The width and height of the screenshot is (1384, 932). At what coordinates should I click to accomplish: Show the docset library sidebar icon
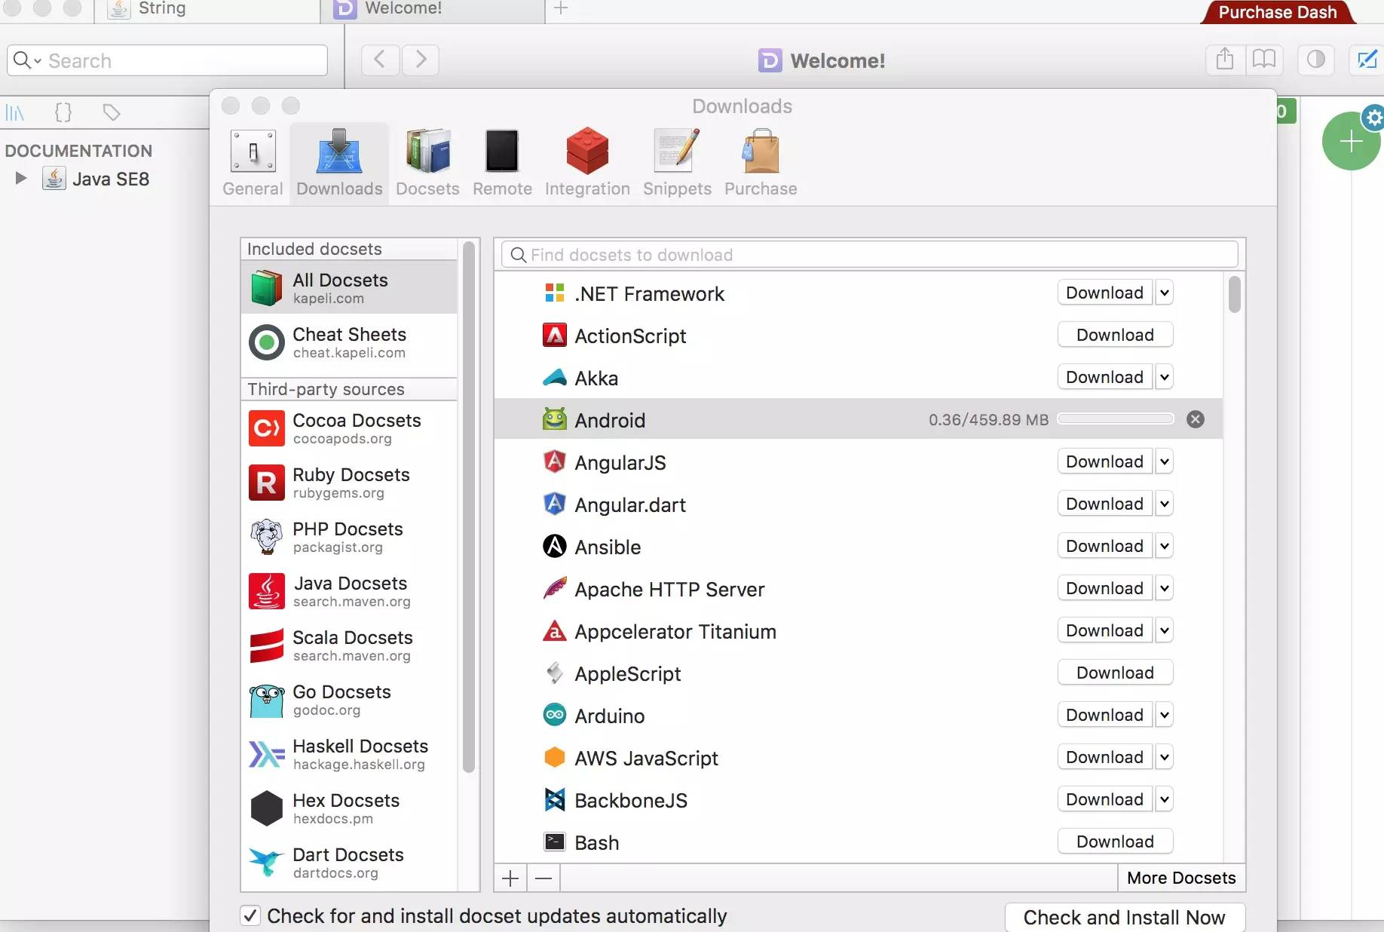(x=15, y=113)
